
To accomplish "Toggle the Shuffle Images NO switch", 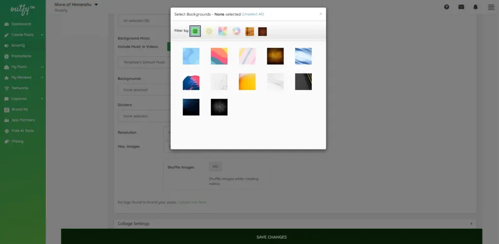I will [x=215, y=167].
